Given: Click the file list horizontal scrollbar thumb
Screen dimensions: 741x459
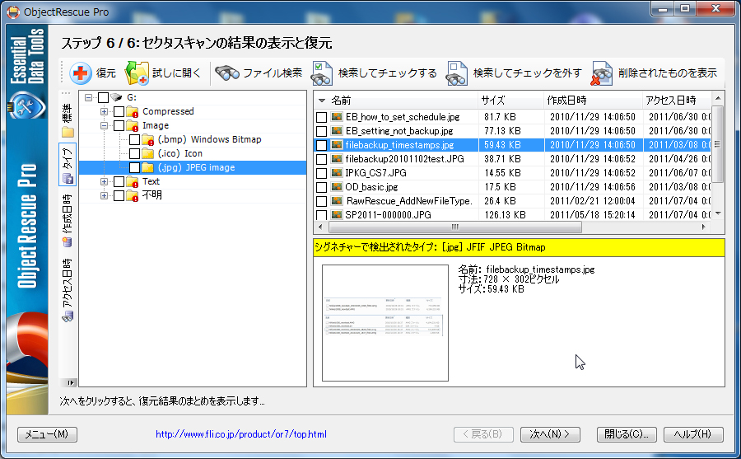Looking at the screenshot, I should [x=455, y=227].
